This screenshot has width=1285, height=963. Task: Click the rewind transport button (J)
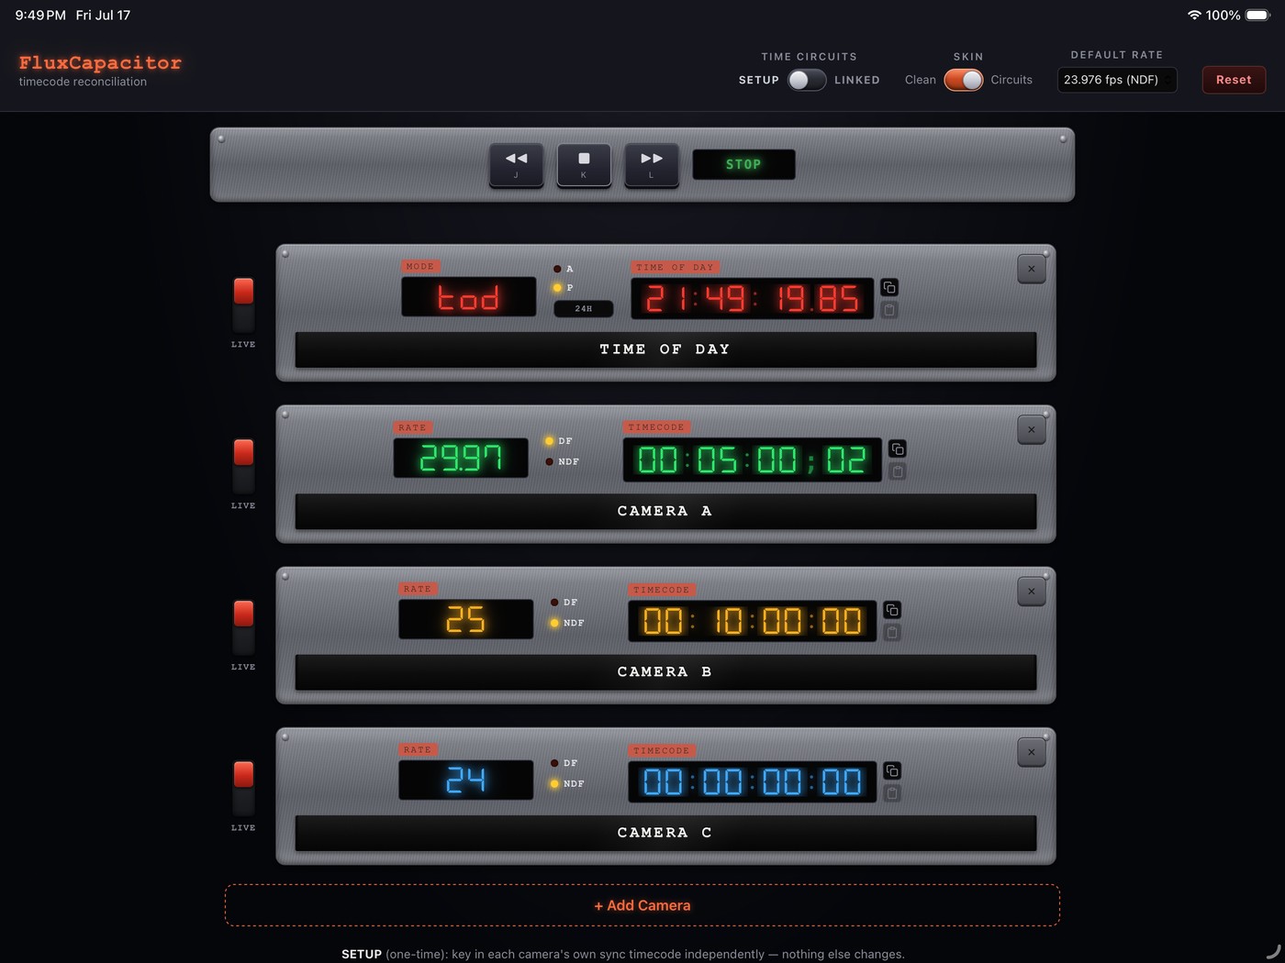(516, 164)
